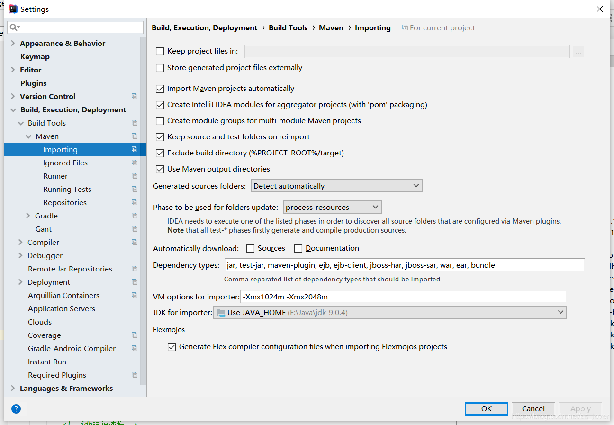Expand the Languages & Frameworks section
Image resolution: width=614 pixels, height=425 pixels.
13,388
